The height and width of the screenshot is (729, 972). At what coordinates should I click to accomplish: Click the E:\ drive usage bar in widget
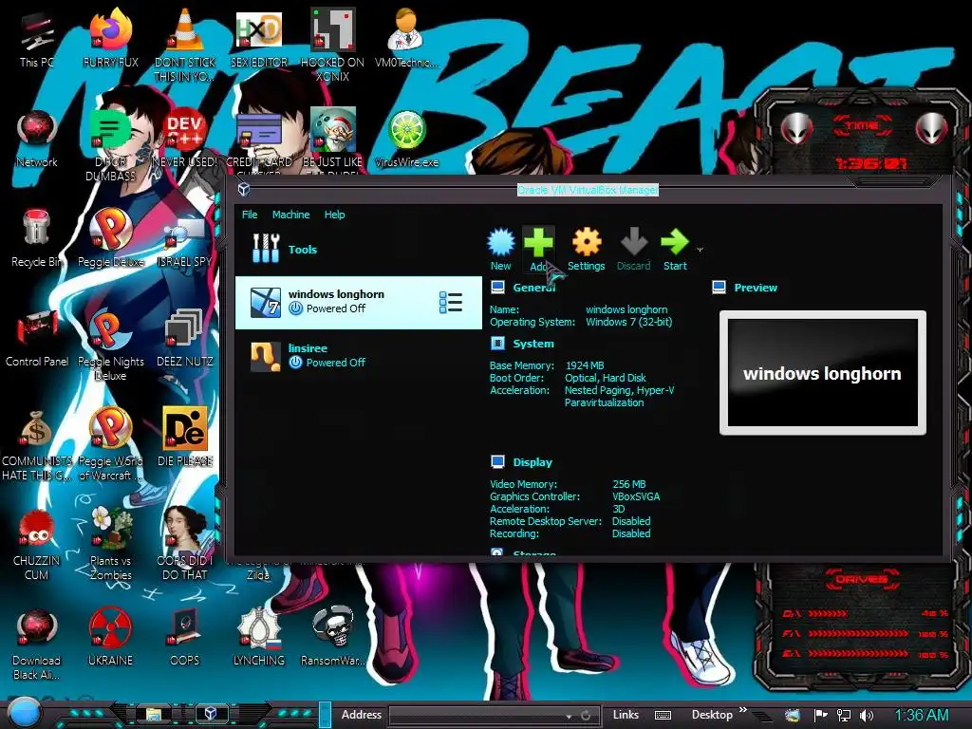[x=858, y=653]
